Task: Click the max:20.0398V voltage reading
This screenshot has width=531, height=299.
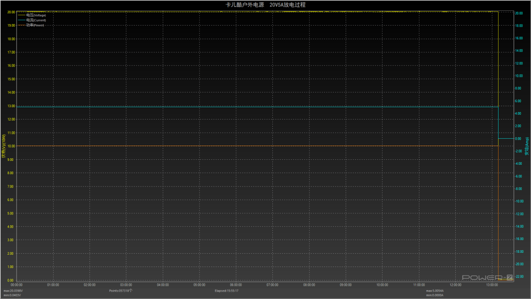Action: (x=13, y=291)
